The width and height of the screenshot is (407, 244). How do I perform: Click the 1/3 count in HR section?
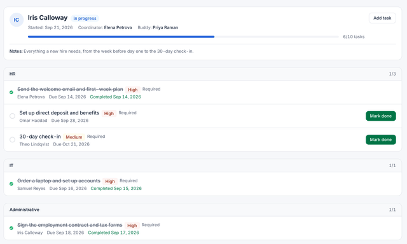[x=392, y=74]
